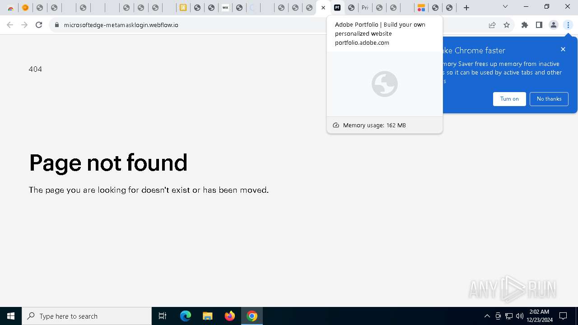The height and width of the screenshot is (325, 578).
Task: Click the Chrome taskbar icon
Action: click(252, 316)
